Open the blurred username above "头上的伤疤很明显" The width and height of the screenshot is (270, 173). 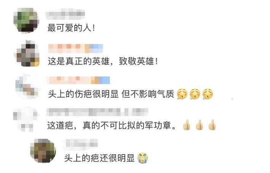click(x=78, y=80)
